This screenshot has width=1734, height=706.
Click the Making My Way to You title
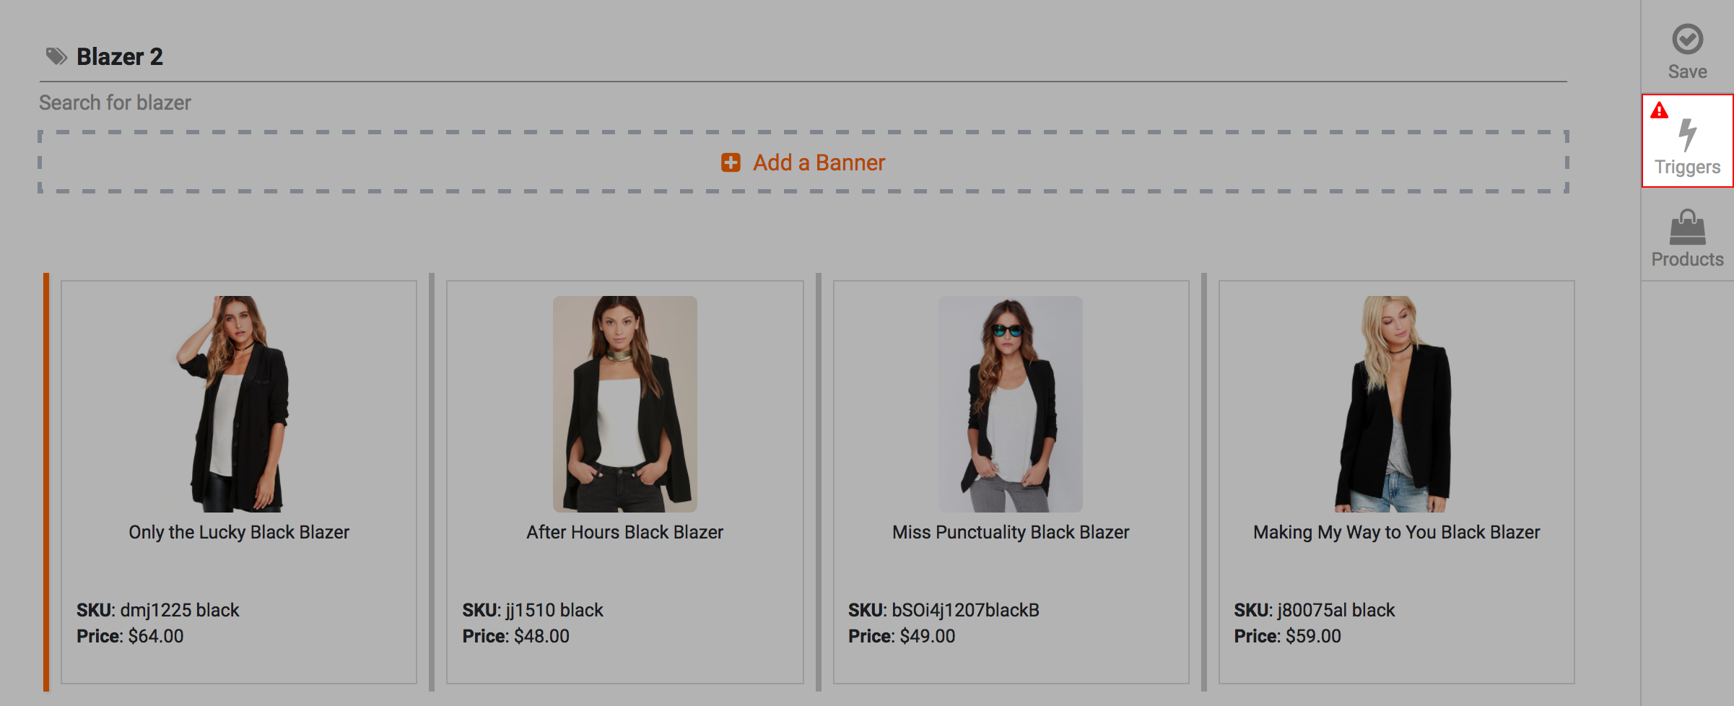(1396, 532)
